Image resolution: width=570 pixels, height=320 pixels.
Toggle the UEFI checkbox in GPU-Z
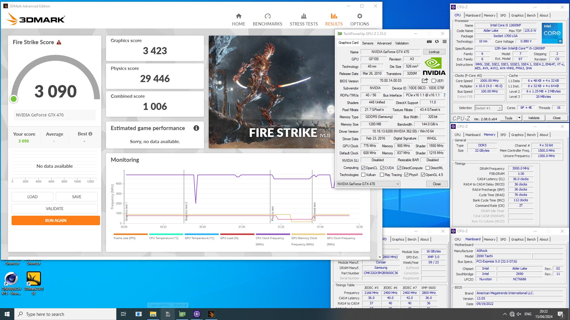[x=433, y=81]
